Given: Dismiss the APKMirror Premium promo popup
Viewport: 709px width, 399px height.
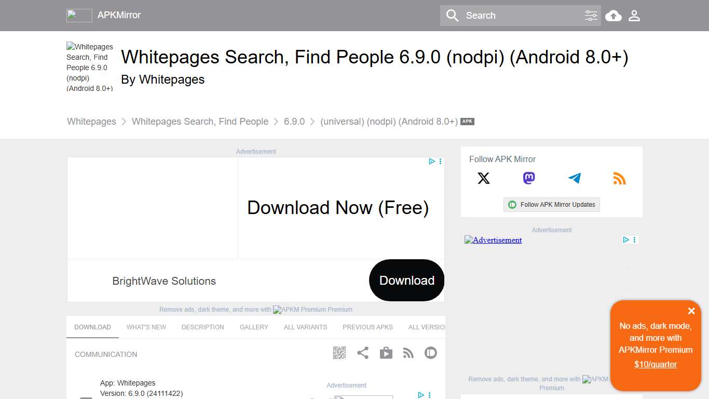Looking at the screenshot, I should click(691, 311).
